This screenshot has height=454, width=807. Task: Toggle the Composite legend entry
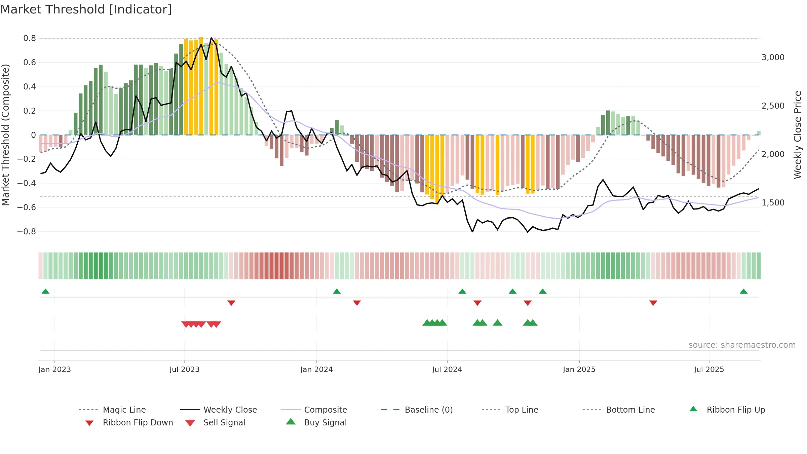click(x=314, y=410)
